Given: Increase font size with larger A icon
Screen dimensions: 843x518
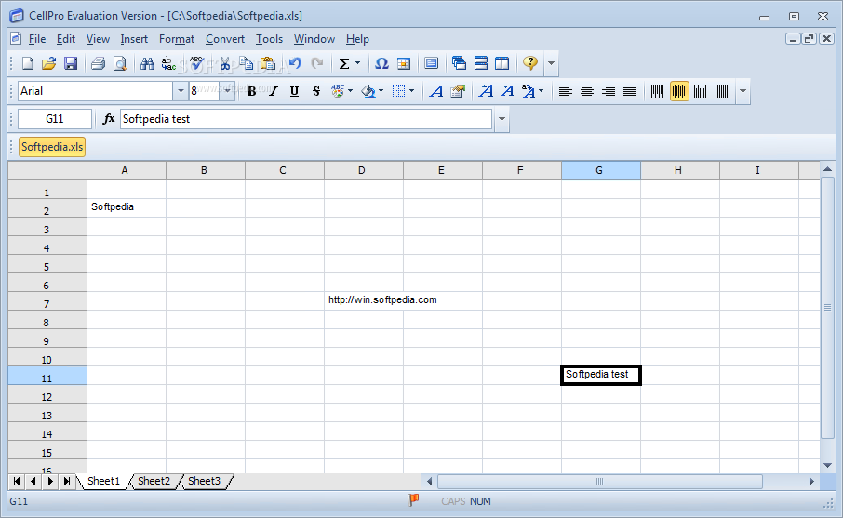Looking at the screenshot, I should pyautogui.click(x=486, y=91).
